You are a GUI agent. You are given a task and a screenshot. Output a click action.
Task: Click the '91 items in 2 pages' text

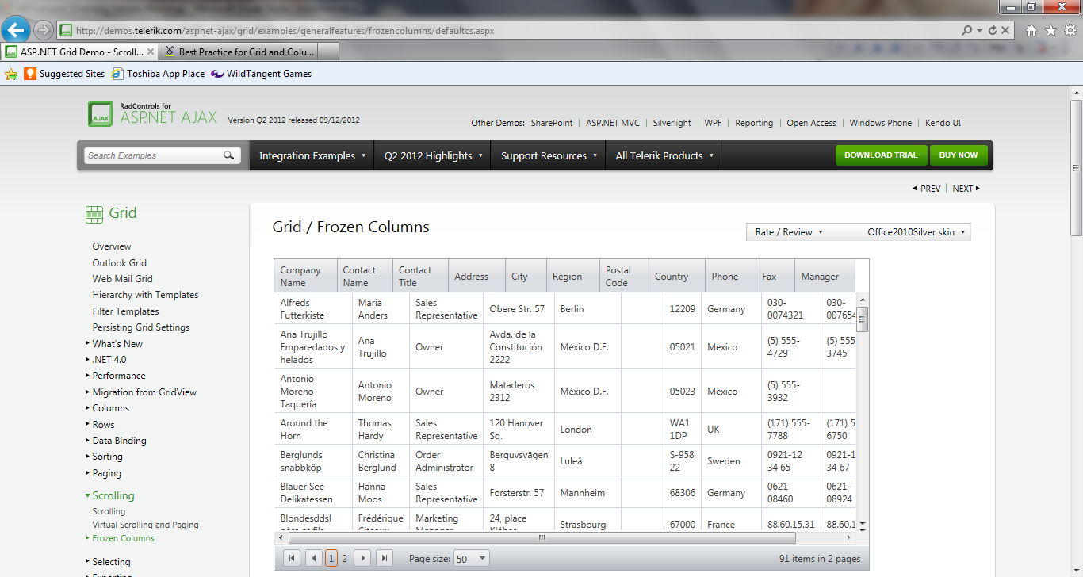820,559
